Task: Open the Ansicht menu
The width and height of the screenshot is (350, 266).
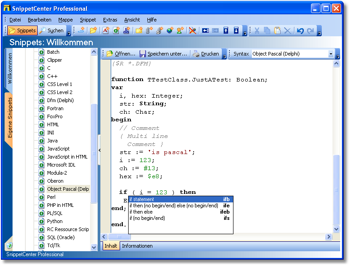Action: [x=132, y=20]
